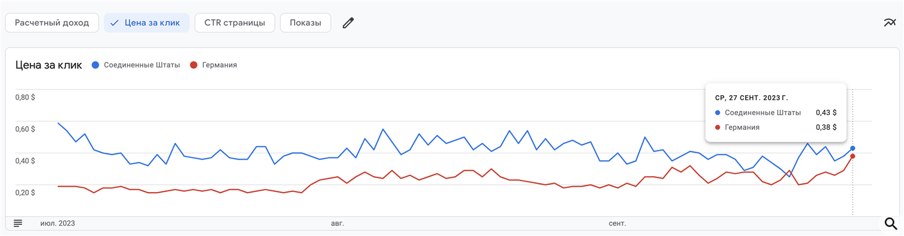Click the авг. axis label
This screenshot has height=236, width=904.
coord(337,224)
